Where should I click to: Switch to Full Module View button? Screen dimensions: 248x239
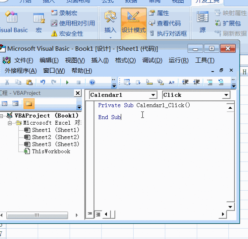(98, 215)
